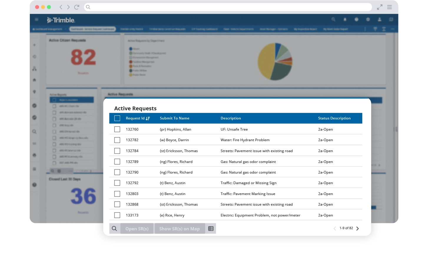Screen dimensions: 428x253
Task: Tick the checkbox for request 132789
Action: (x=117, y=162)
